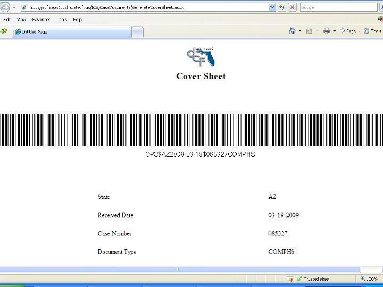Click the Google search box
The image size is (383, 287).
pos(338,7)
